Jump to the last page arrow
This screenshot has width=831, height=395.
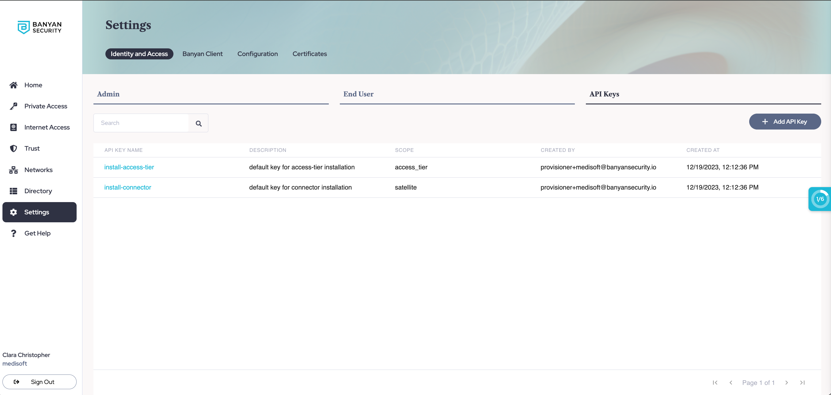pos(802,382)
